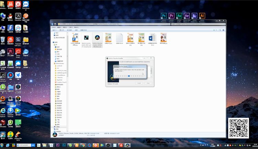Open Explorer help icon
Viewport: 258px width, 149px height.
(x=223, y=30)
